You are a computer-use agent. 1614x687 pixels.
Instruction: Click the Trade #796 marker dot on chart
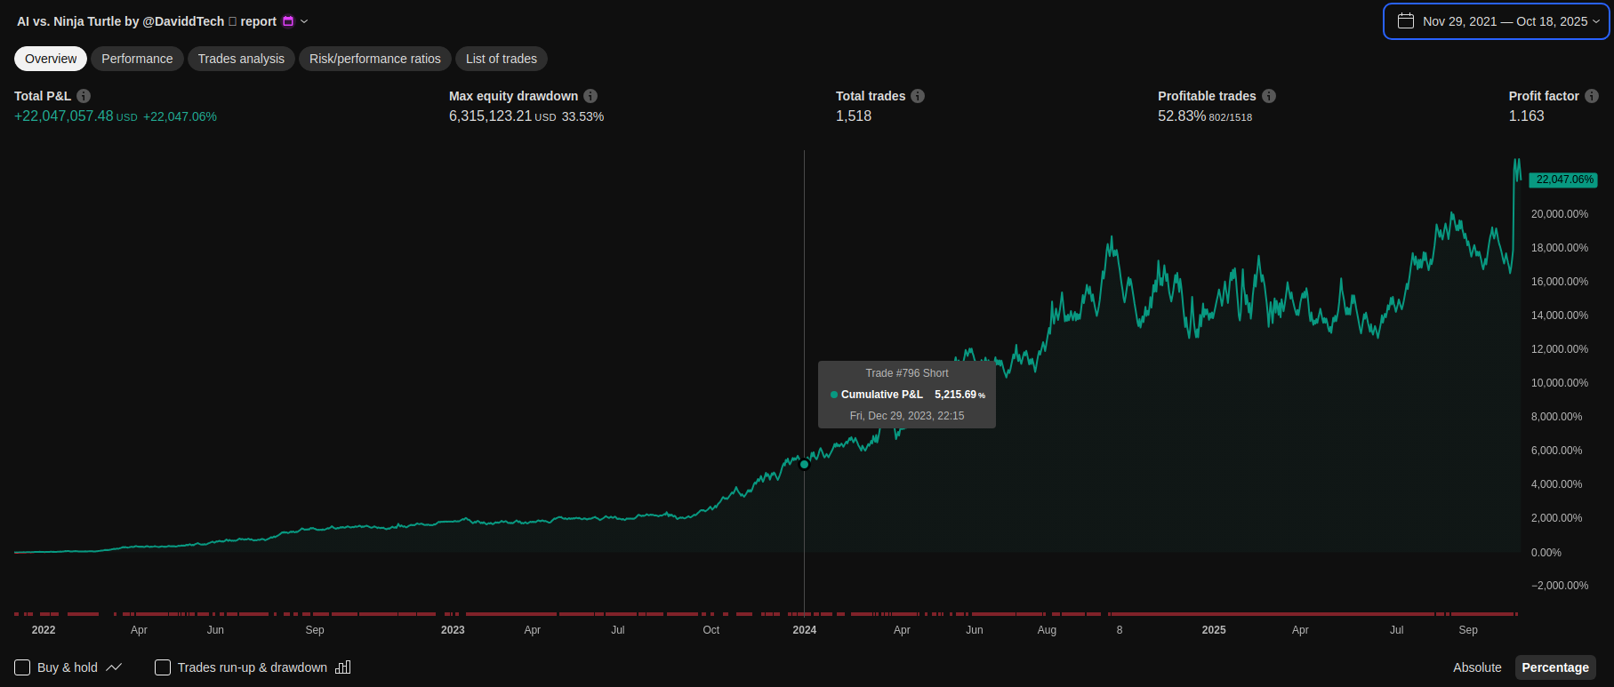(805, 465)
